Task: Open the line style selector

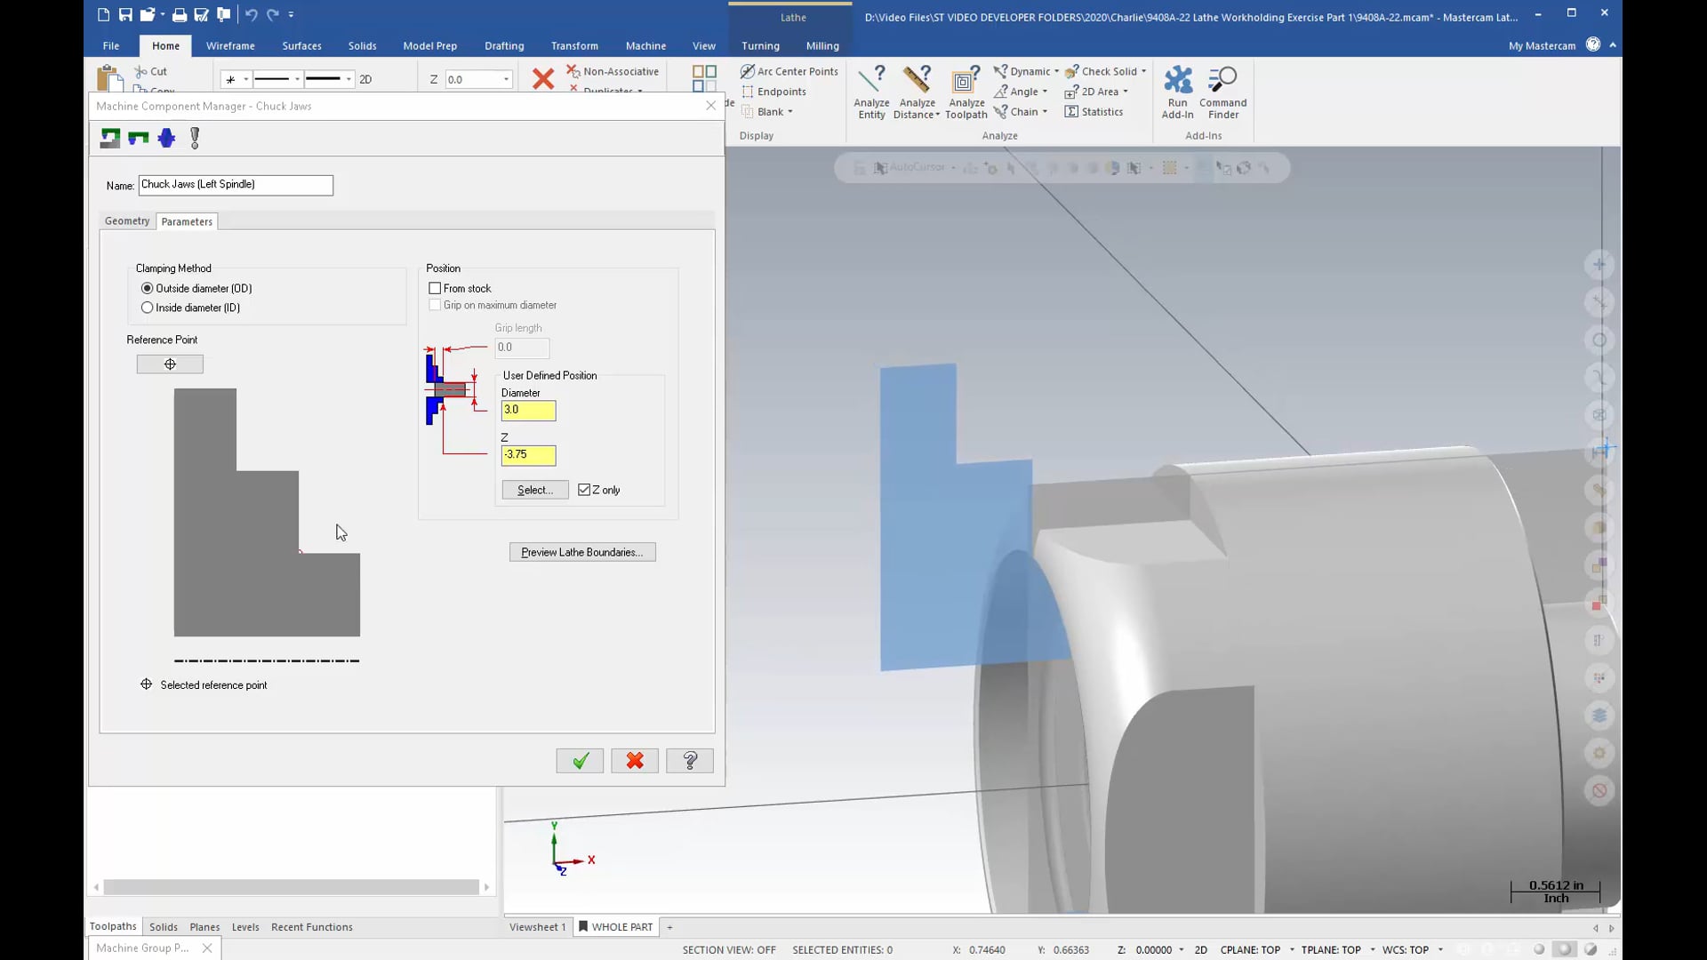Action: (277, 79)
